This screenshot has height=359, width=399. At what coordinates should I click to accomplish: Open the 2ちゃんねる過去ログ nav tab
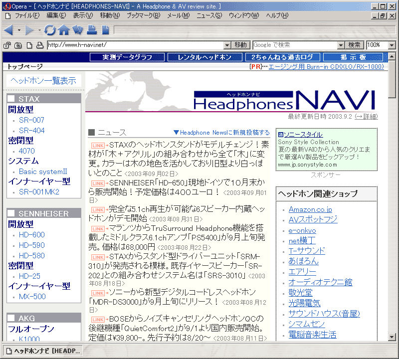pos(282,57)
